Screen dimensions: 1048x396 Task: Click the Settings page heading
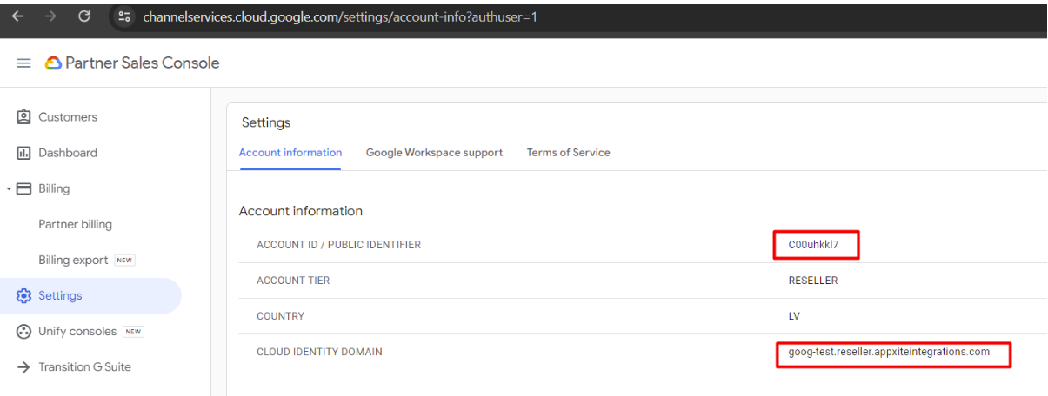(x=266, y=122)
